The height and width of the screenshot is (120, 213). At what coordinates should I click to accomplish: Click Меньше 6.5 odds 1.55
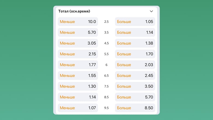coord(78,76)
